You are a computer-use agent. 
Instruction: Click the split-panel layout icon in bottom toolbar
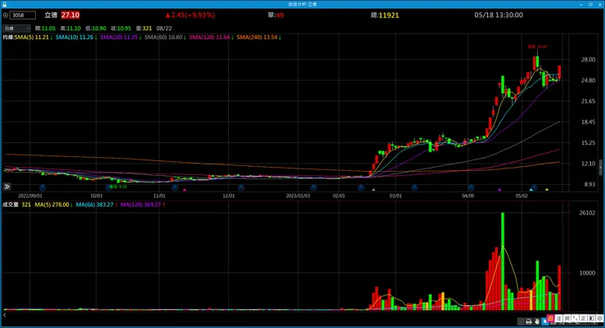pos(591,318)
